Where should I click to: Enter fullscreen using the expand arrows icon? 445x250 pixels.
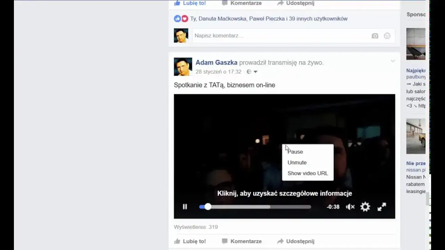tap(381, 207)
